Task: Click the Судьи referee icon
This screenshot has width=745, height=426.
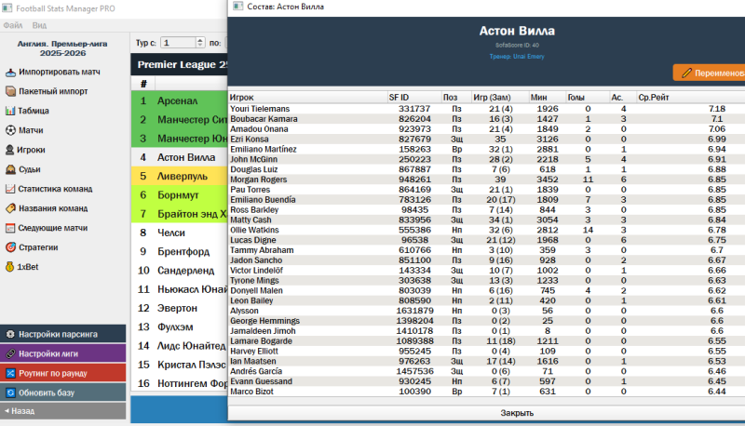Action: (x=10, y=169)
